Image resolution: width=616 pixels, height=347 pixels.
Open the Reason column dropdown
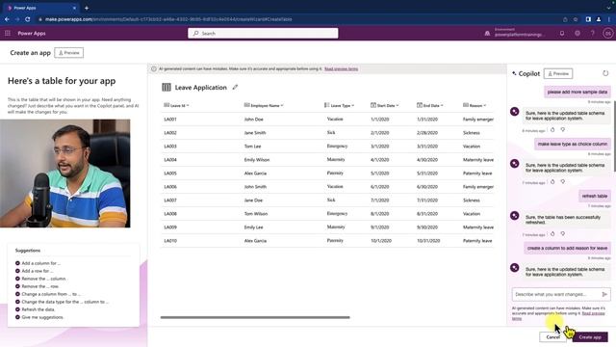[485, 105]
